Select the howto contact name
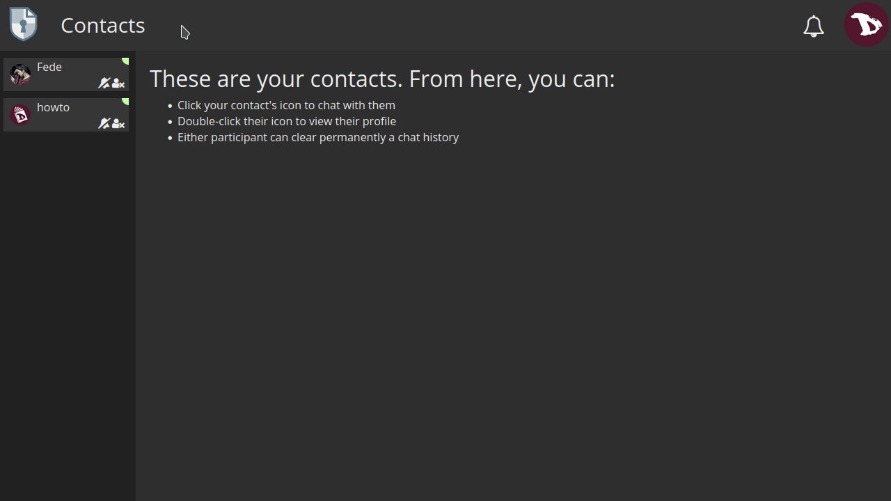The width and height of the screenshot is (891, 501). [53, 107]
